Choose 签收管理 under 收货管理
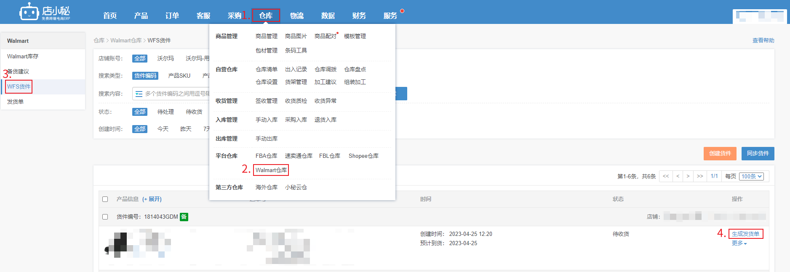 coord(267,101)
